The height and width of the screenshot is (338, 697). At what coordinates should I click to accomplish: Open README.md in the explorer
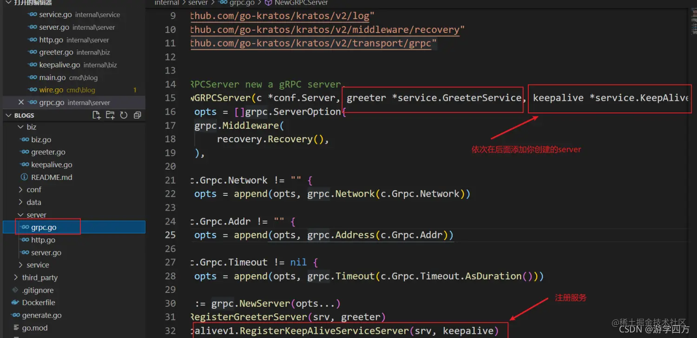pyautogui.click(x=74, y=177)
